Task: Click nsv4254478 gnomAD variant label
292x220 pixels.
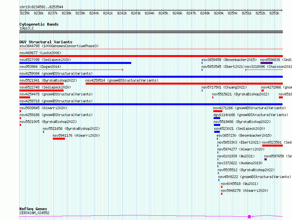Action: (x=56, y=94)
